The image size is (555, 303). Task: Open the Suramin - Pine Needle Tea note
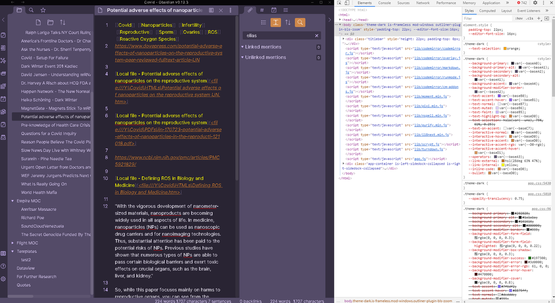click(46, 159)
